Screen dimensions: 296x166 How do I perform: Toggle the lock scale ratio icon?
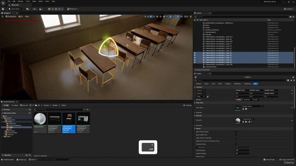tap(208, 96)
